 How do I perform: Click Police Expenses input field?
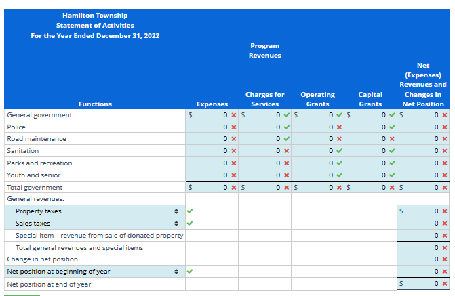(212, 127)
